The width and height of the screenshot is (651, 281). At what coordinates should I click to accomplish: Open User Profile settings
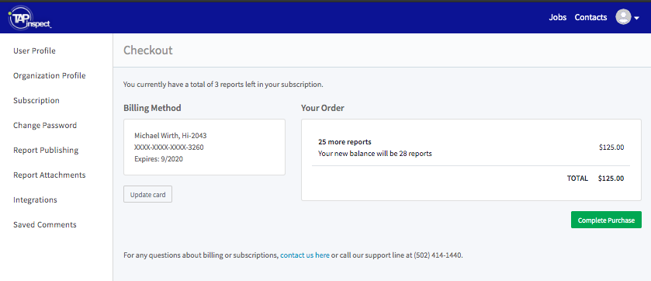click(x=34, y=51)
